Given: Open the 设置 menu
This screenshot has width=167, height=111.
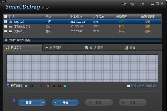Looking at the screenshot, I should point(133,4).
